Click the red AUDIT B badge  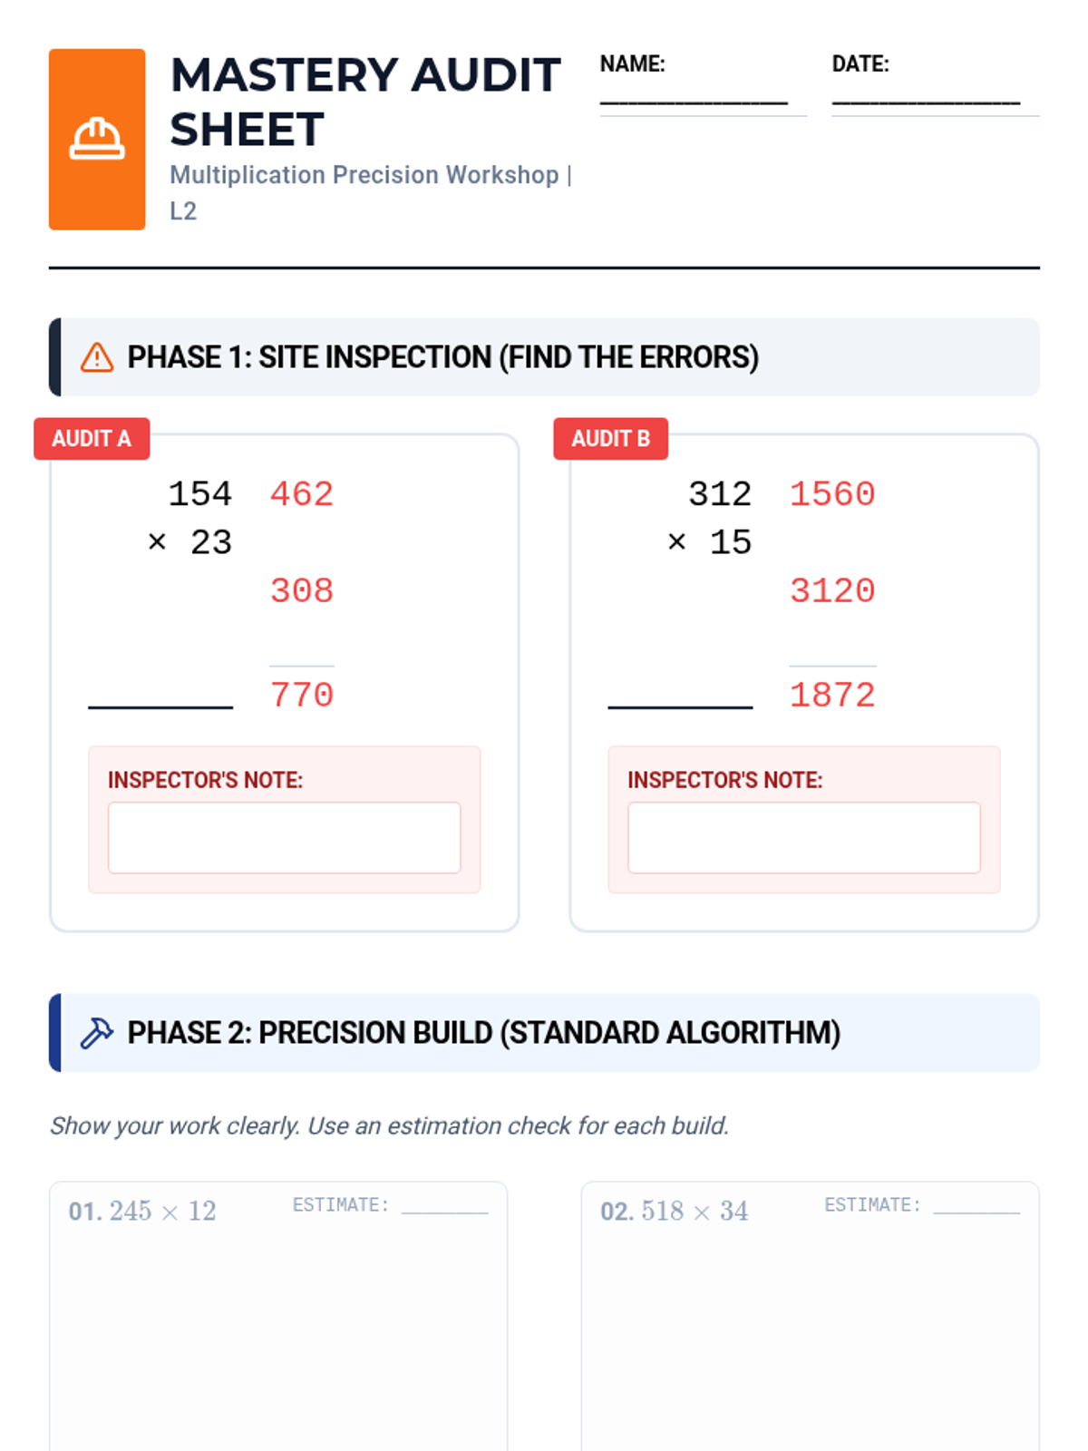[611, 439]
